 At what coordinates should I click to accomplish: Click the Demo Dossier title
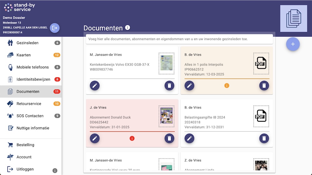[14, 18]
